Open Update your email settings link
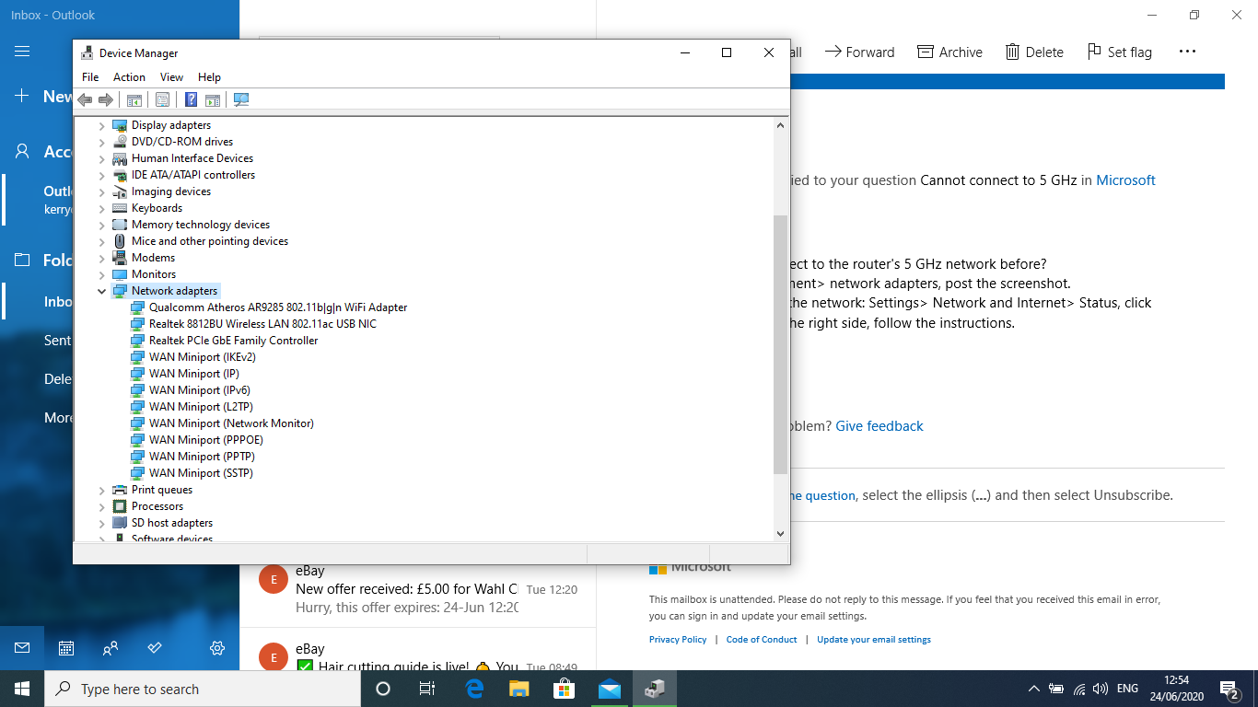Image resolution: width=1258 pixels, height=707 pixels. point(874,640)
